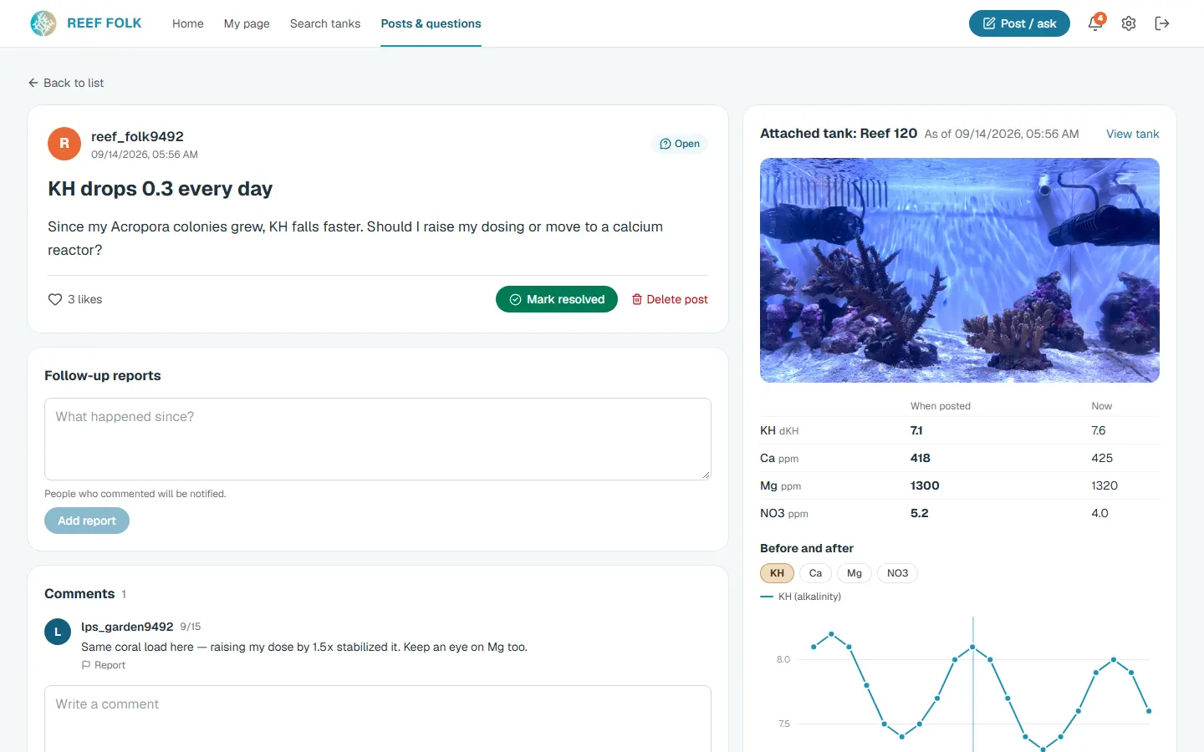Click commenter name lps_garden9492
The image size is (1204, 752).
[x=127, y=627]
